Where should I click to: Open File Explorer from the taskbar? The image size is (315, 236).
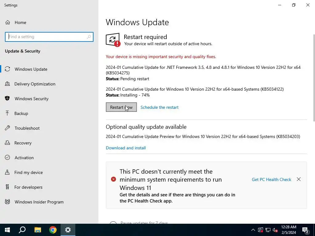(38, 230)
